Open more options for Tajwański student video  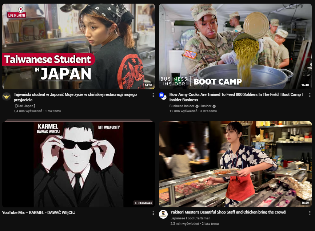pyautogui.click(x=153, y=95)
